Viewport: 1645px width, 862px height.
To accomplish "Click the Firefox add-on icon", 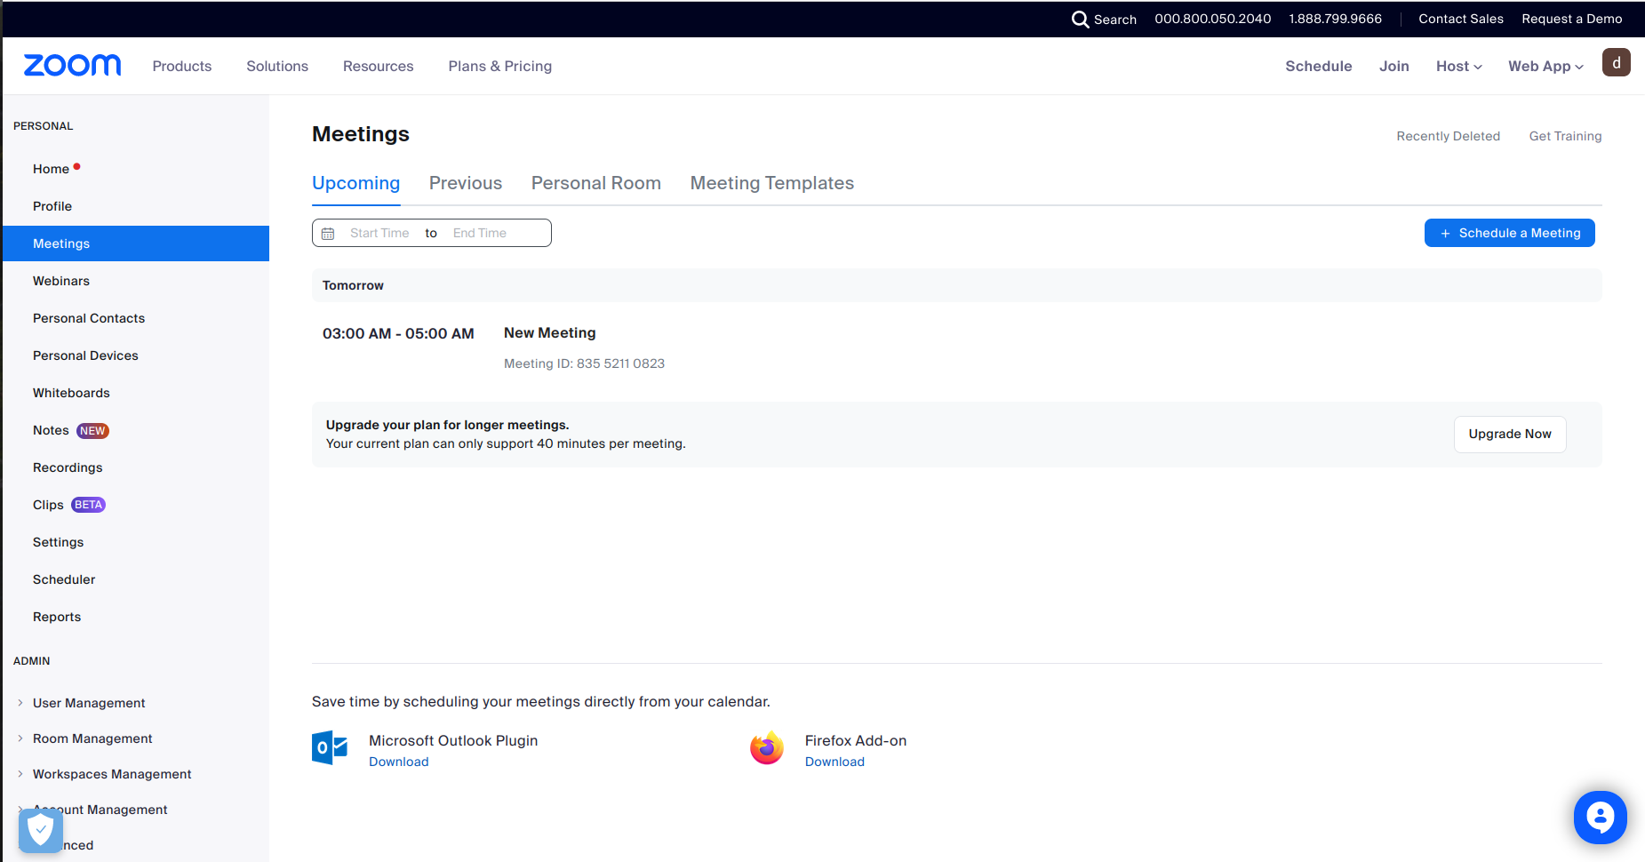I will point(767,748).
